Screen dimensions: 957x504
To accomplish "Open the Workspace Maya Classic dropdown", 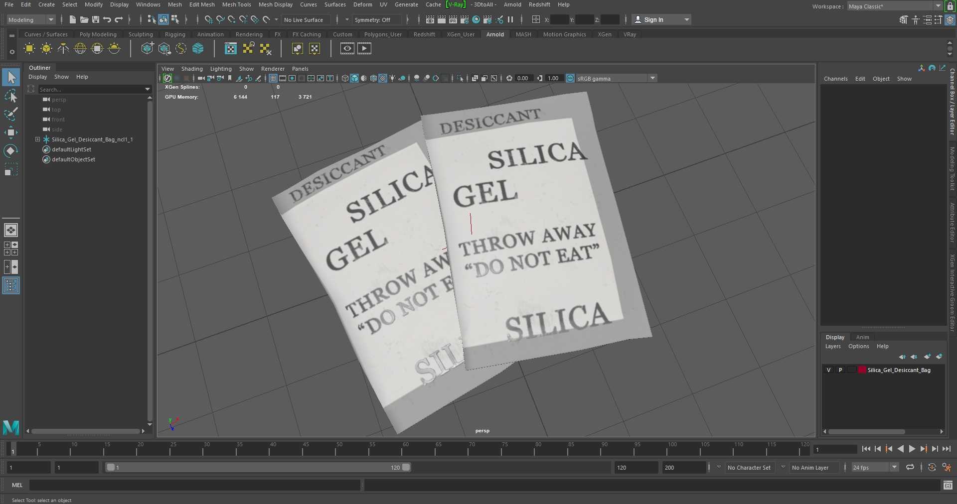I will tap(895, 6).
